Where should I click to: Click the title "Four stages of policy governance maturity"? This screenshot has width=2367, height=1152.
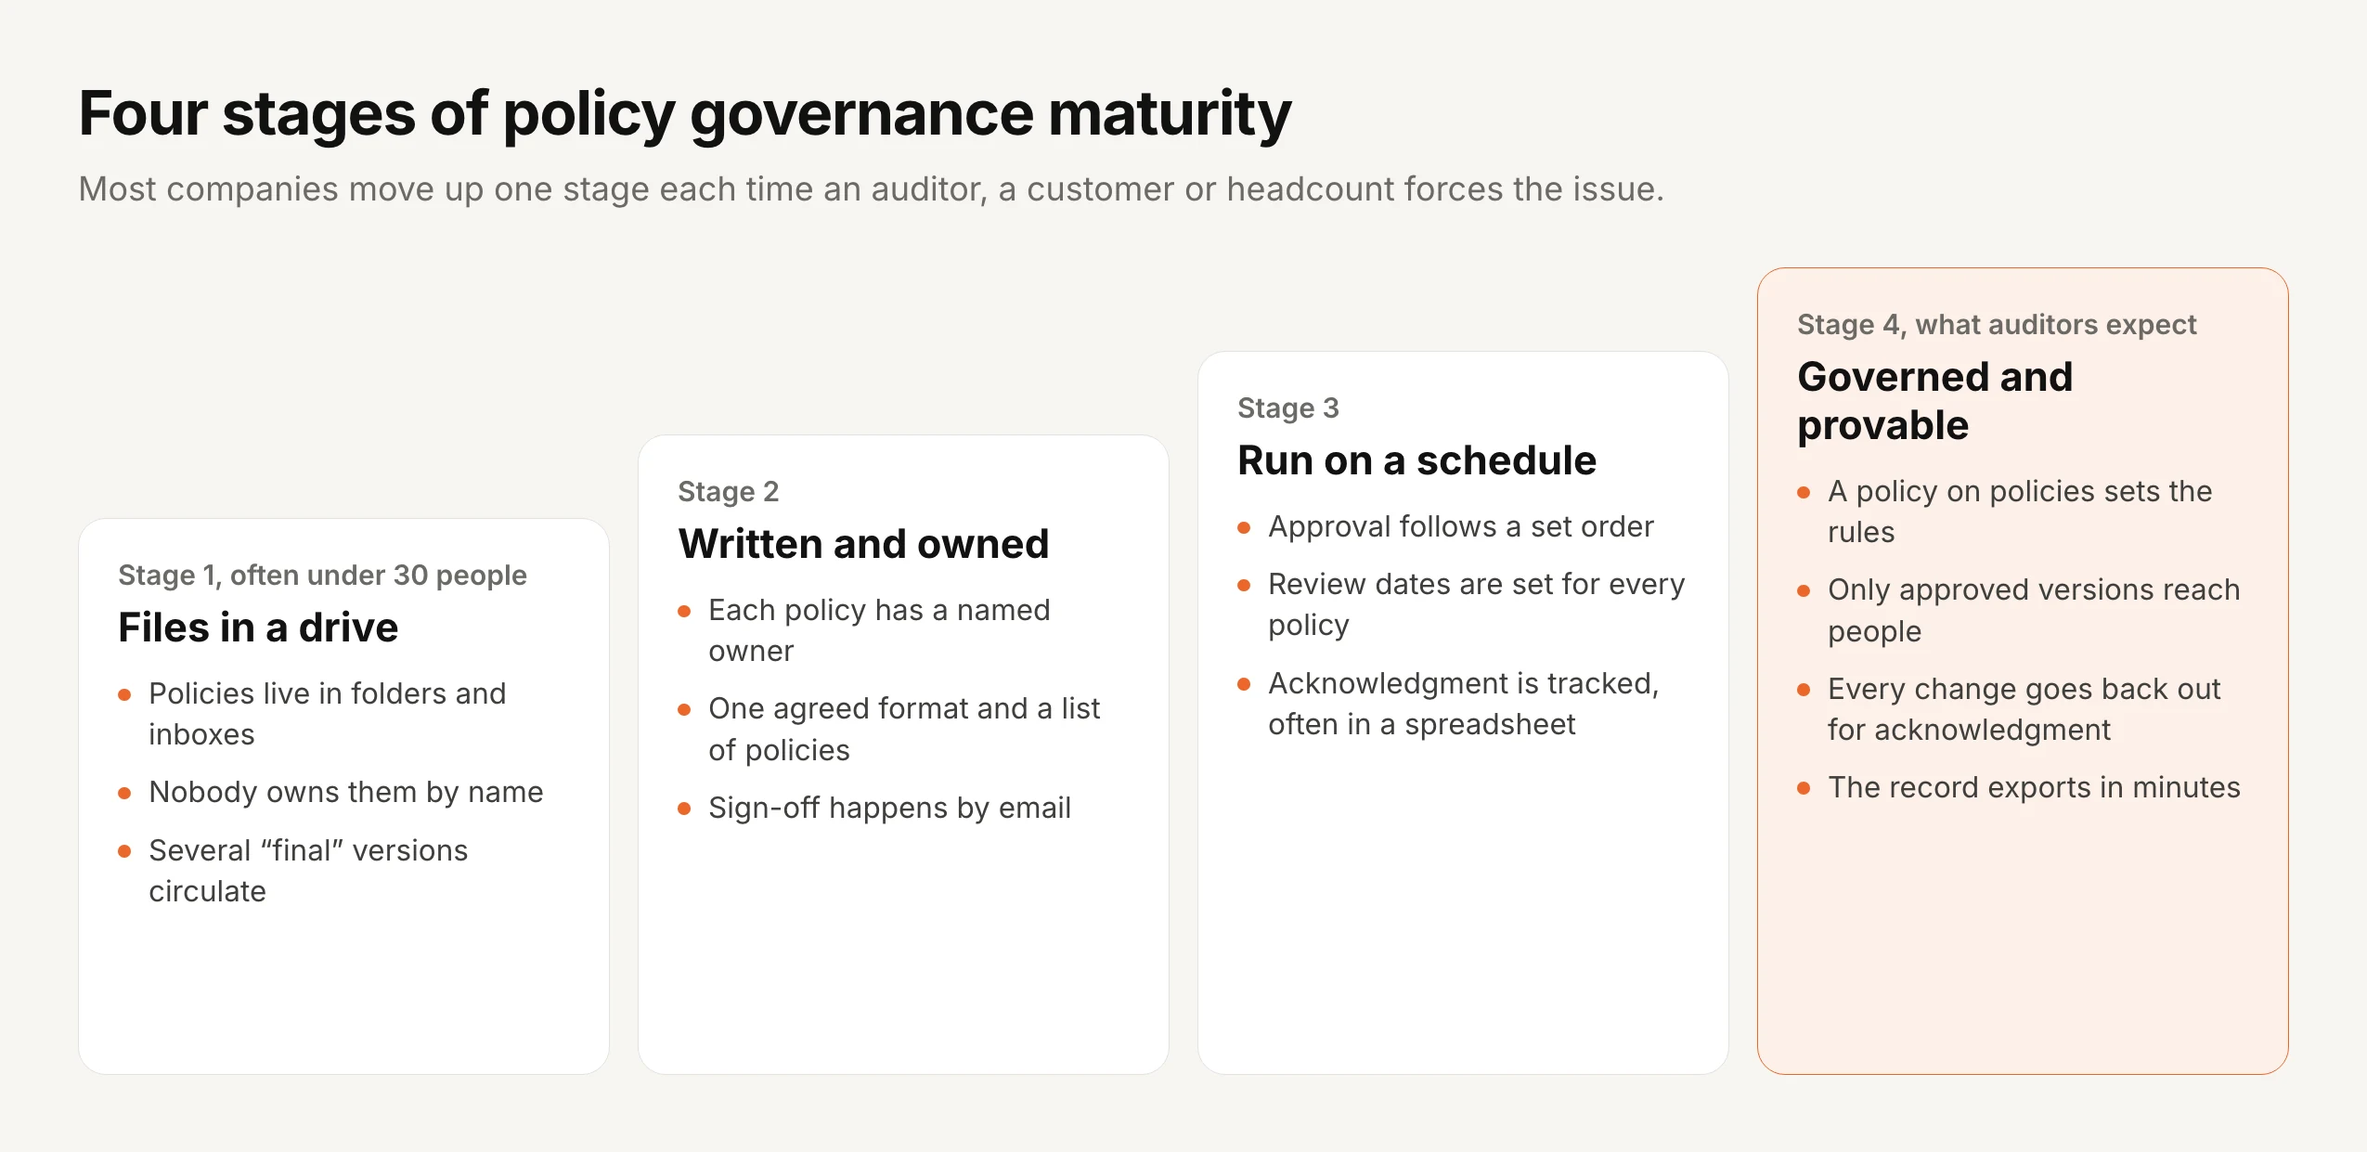(685, 114)
